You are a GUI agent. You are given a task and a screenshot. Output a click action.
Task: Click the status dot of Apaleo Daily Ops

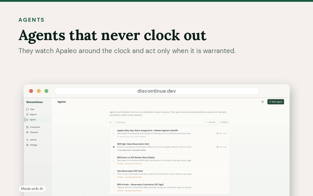tap(114, 133)
